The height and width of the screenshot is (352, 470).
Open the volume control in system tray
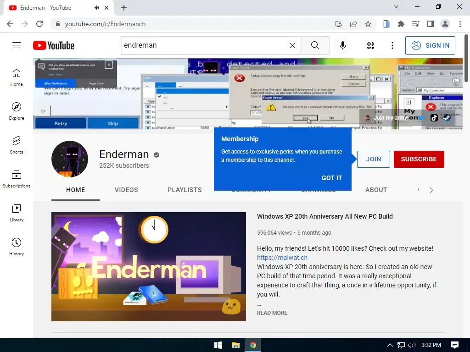coord(412,345)
